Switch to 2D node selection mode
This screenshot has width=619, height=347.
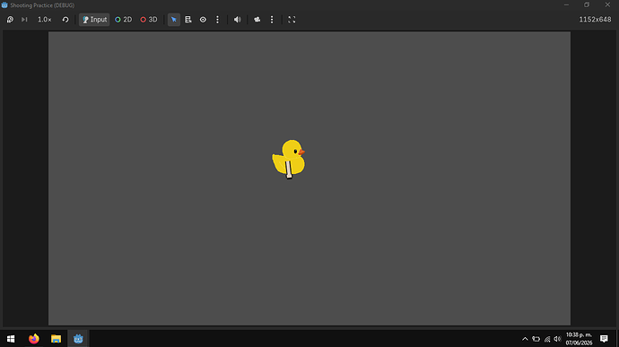click(x=124, y=20)
